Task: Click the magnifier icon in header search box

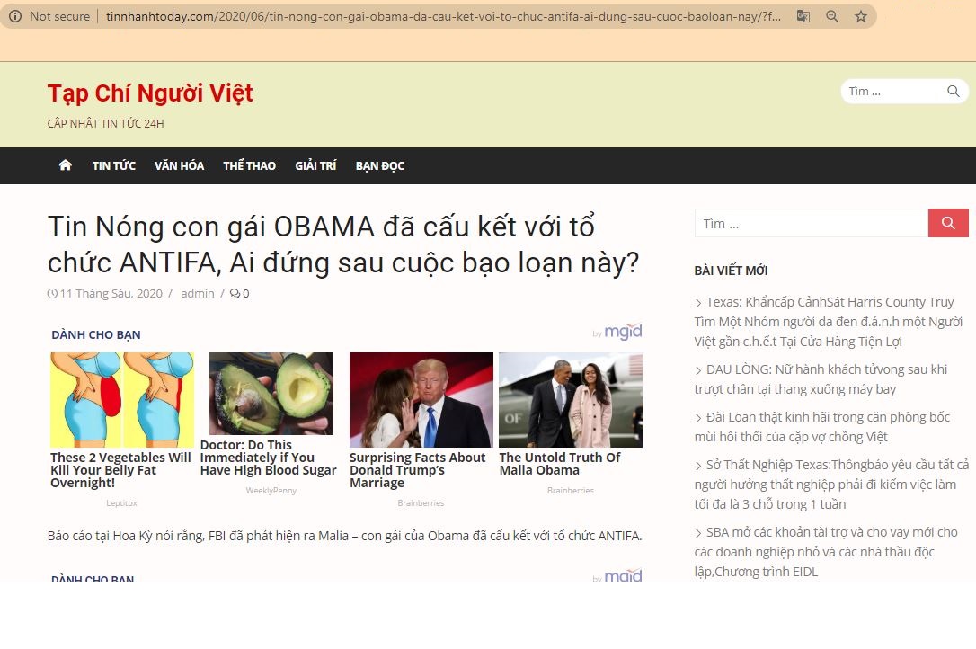Action: click(x=953, y=92)
